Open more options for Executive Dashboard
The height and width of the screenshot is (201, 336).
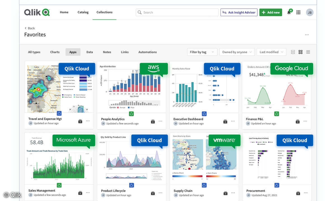click(233, 121)
